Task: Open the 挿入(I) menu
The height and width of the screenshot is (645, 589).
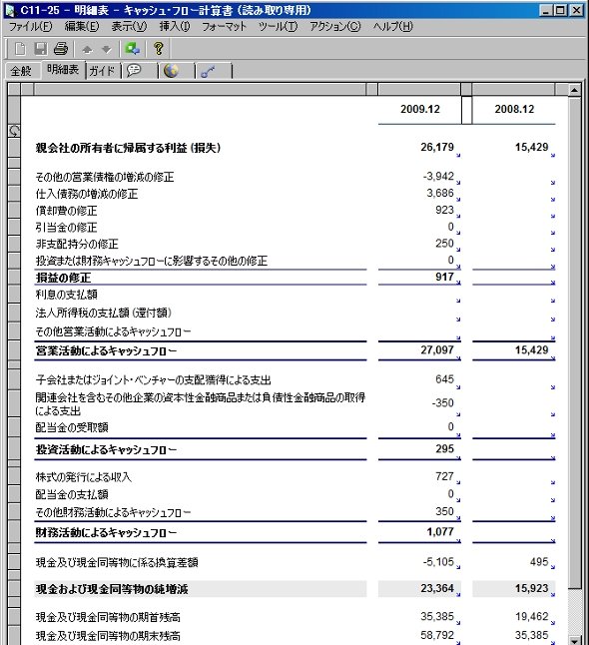Action: coord(175,26)
